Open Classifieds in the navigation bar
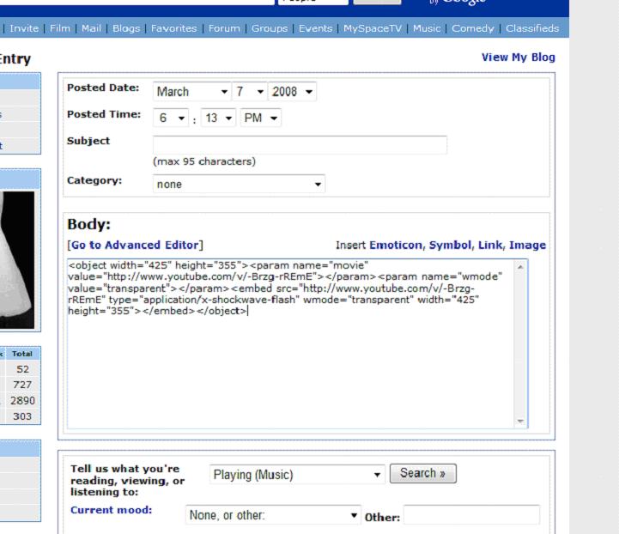The height and width of the screenshot is (534, 619). pos(532,28)
